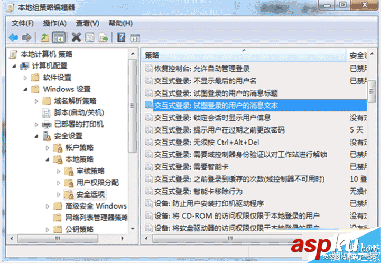This screenshot has width=381, height=263.
Task: Open the 操作(A) menu
Action: coord(54,23)
